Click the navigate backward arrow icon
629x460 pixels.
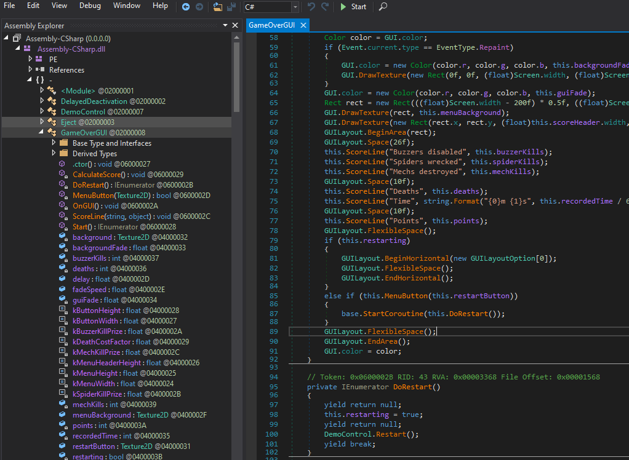tap(186, 7)
